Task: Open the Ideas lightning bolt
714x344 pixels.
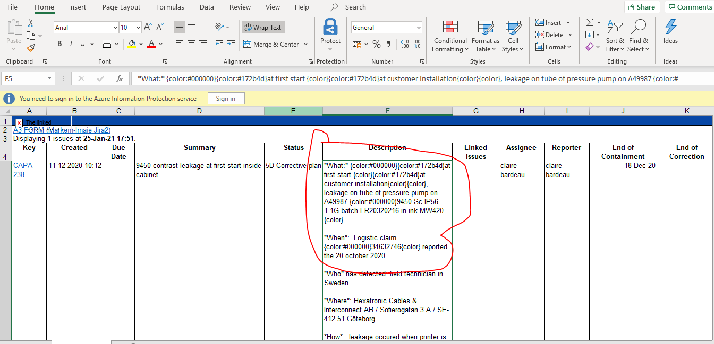Action: pyautogui.click(x=670, y=32)
